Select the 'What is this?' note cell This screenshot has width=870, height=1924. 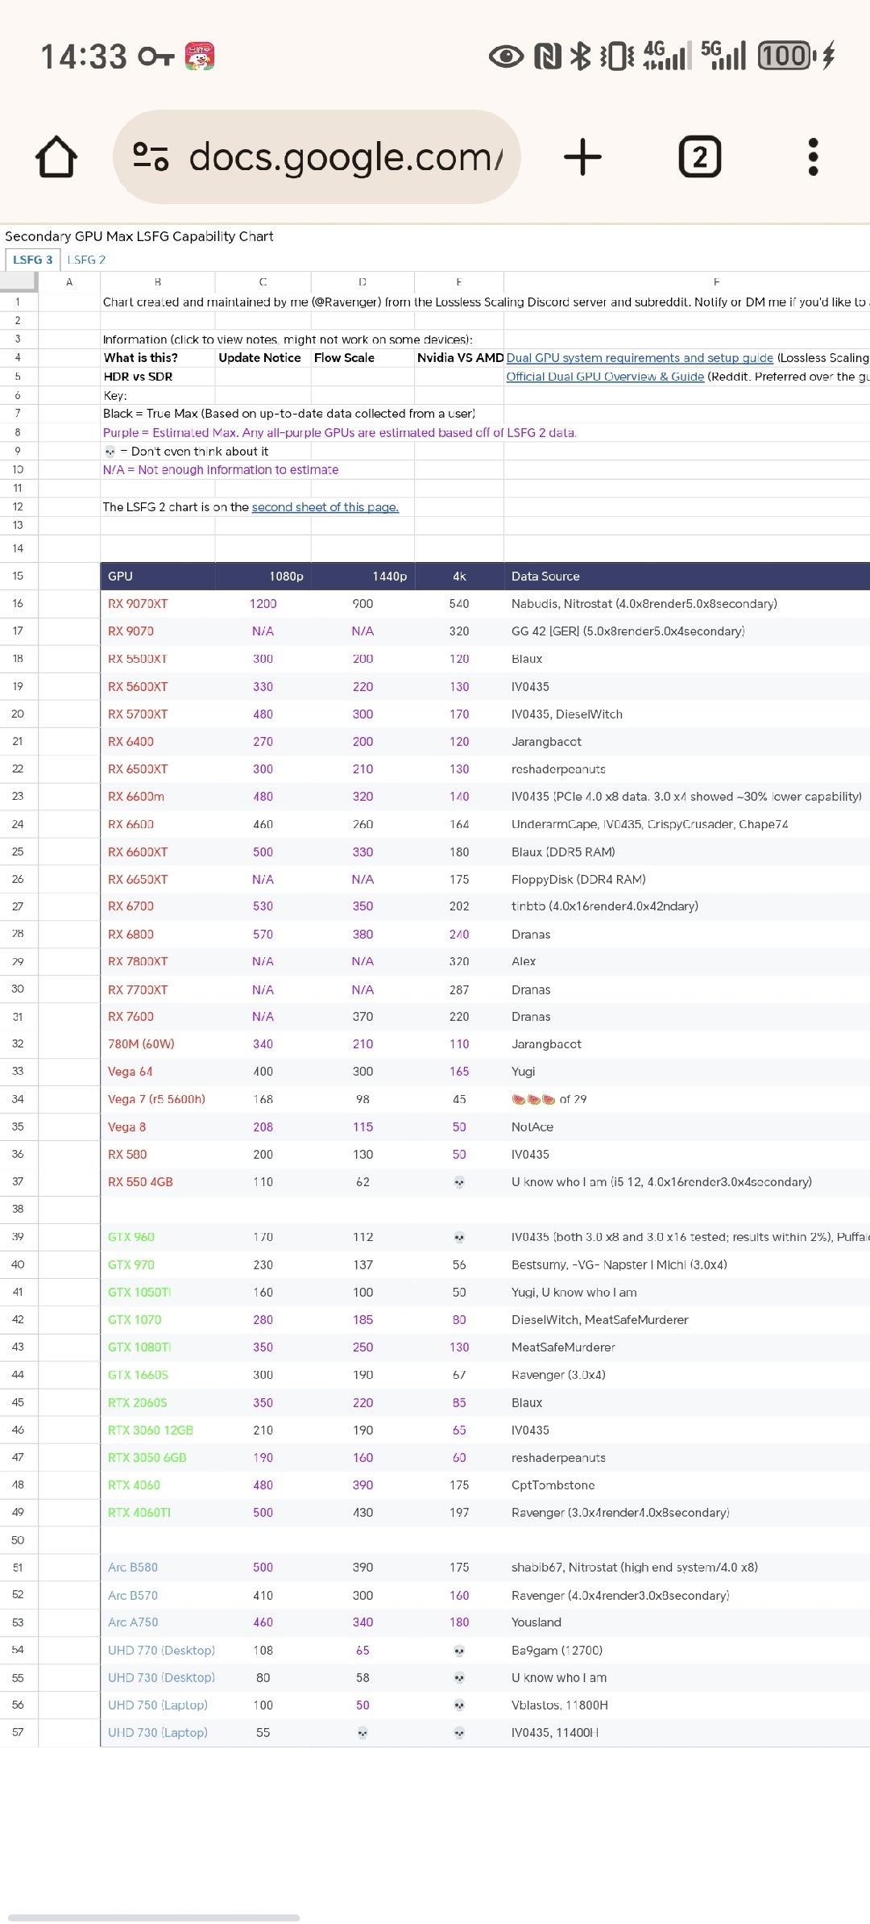141,358
